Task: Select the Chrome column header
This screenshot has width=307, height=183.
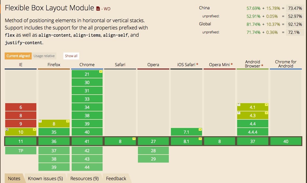Action: [87, 65]
